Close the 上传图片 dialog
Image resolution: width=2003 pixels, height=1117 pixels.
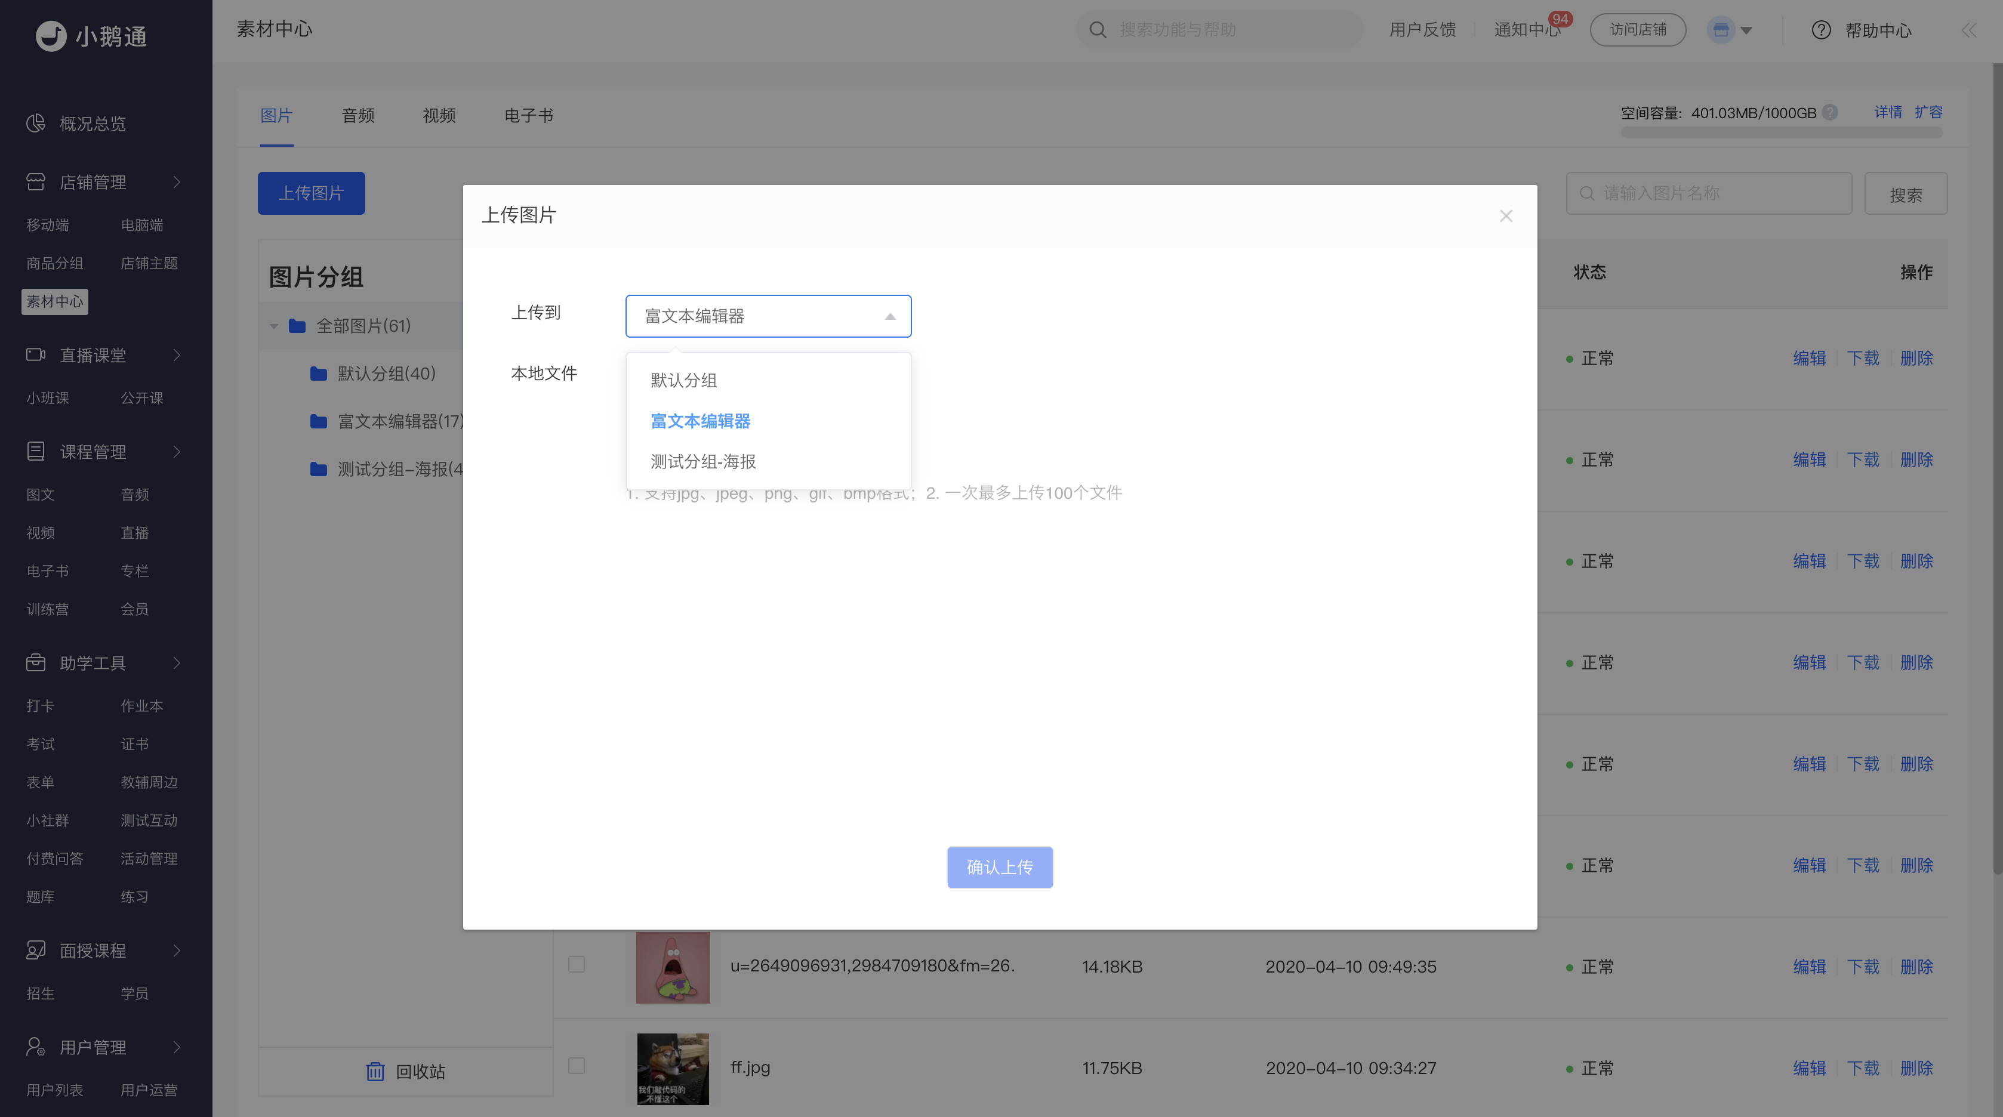(1506, 216)
